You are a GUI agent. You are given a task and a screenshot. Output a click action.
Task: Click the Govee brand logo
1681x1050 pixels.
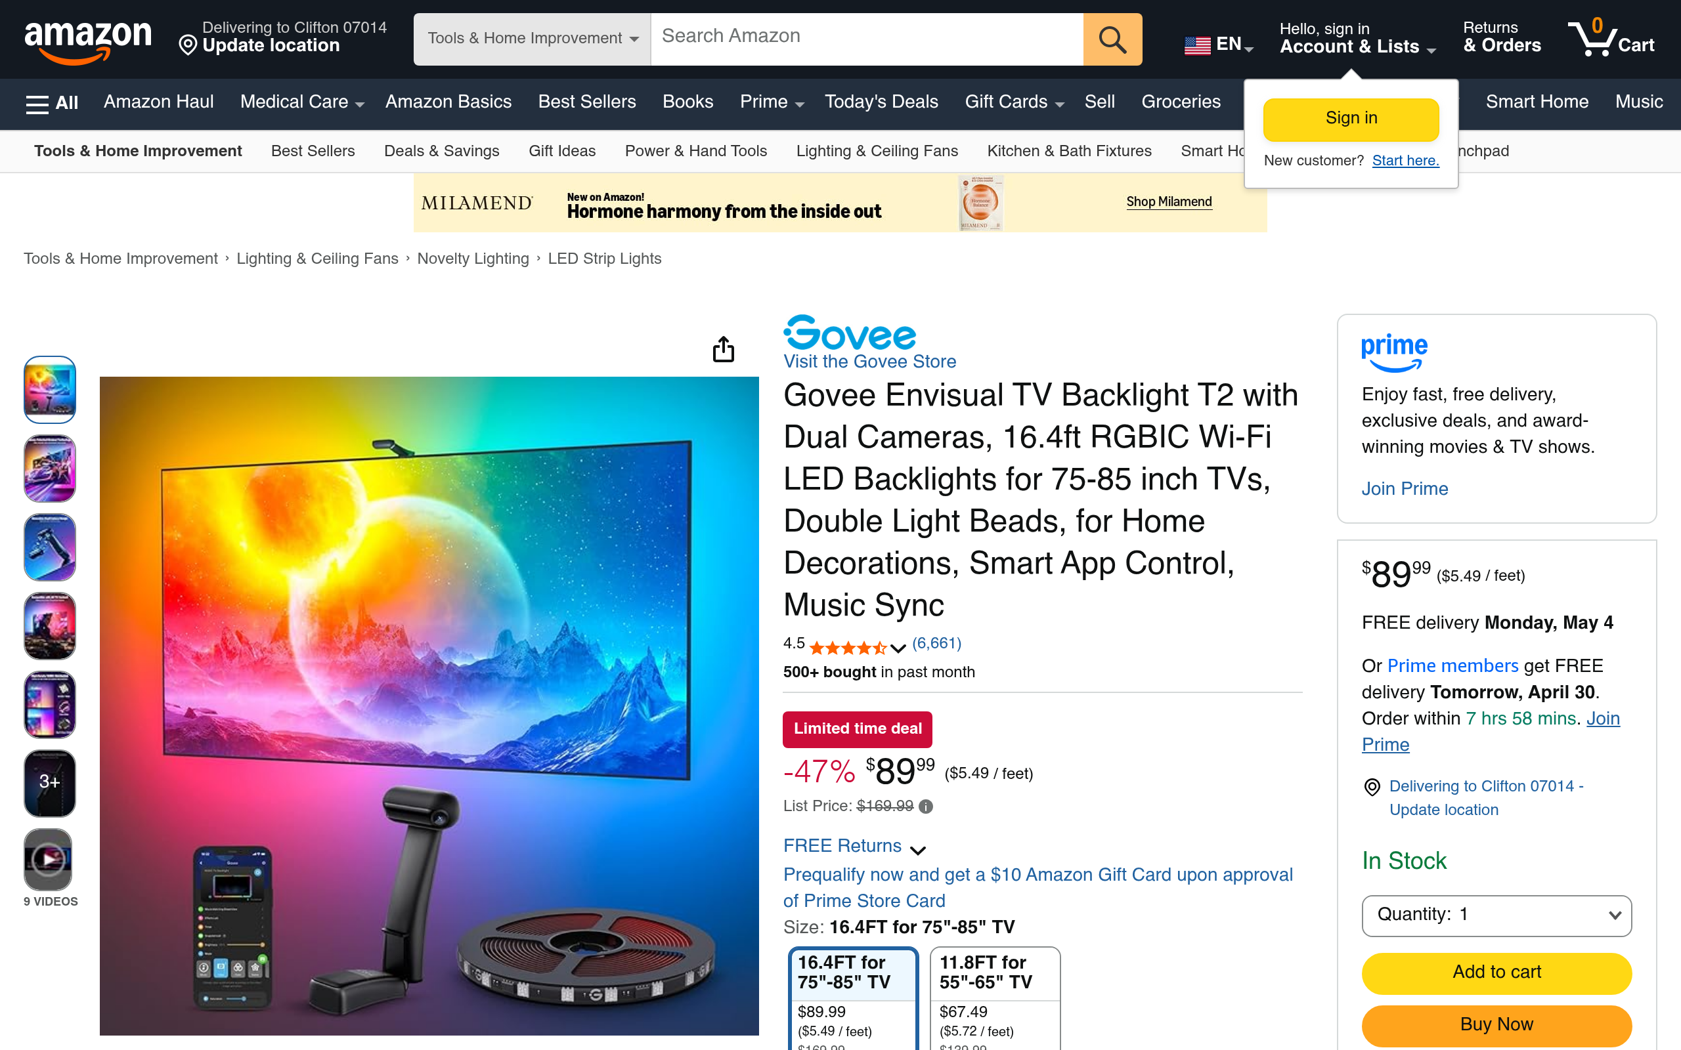tap(850, 332)
